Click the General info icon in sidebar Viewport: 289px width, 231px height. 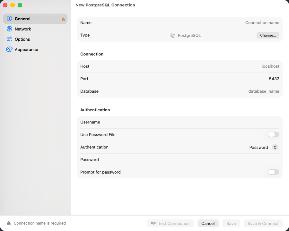pos(9,19)
